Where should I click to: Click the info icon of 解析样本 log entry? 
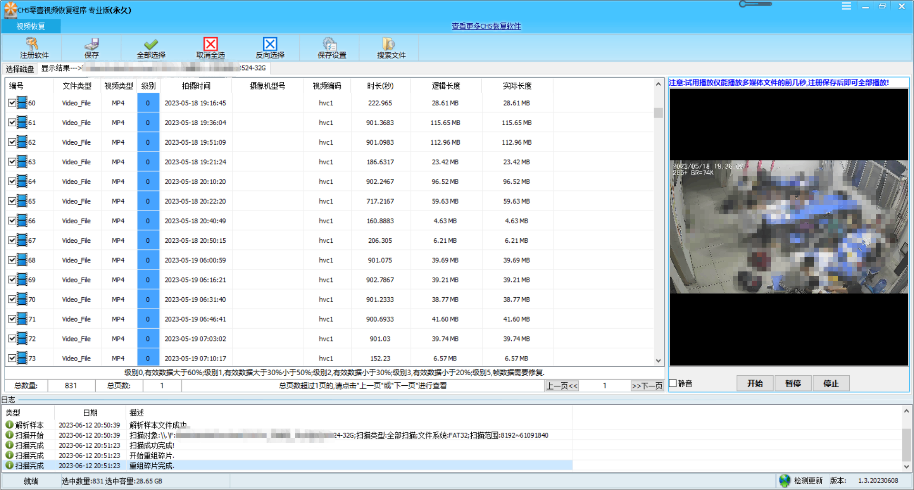[x=9, y=424]
